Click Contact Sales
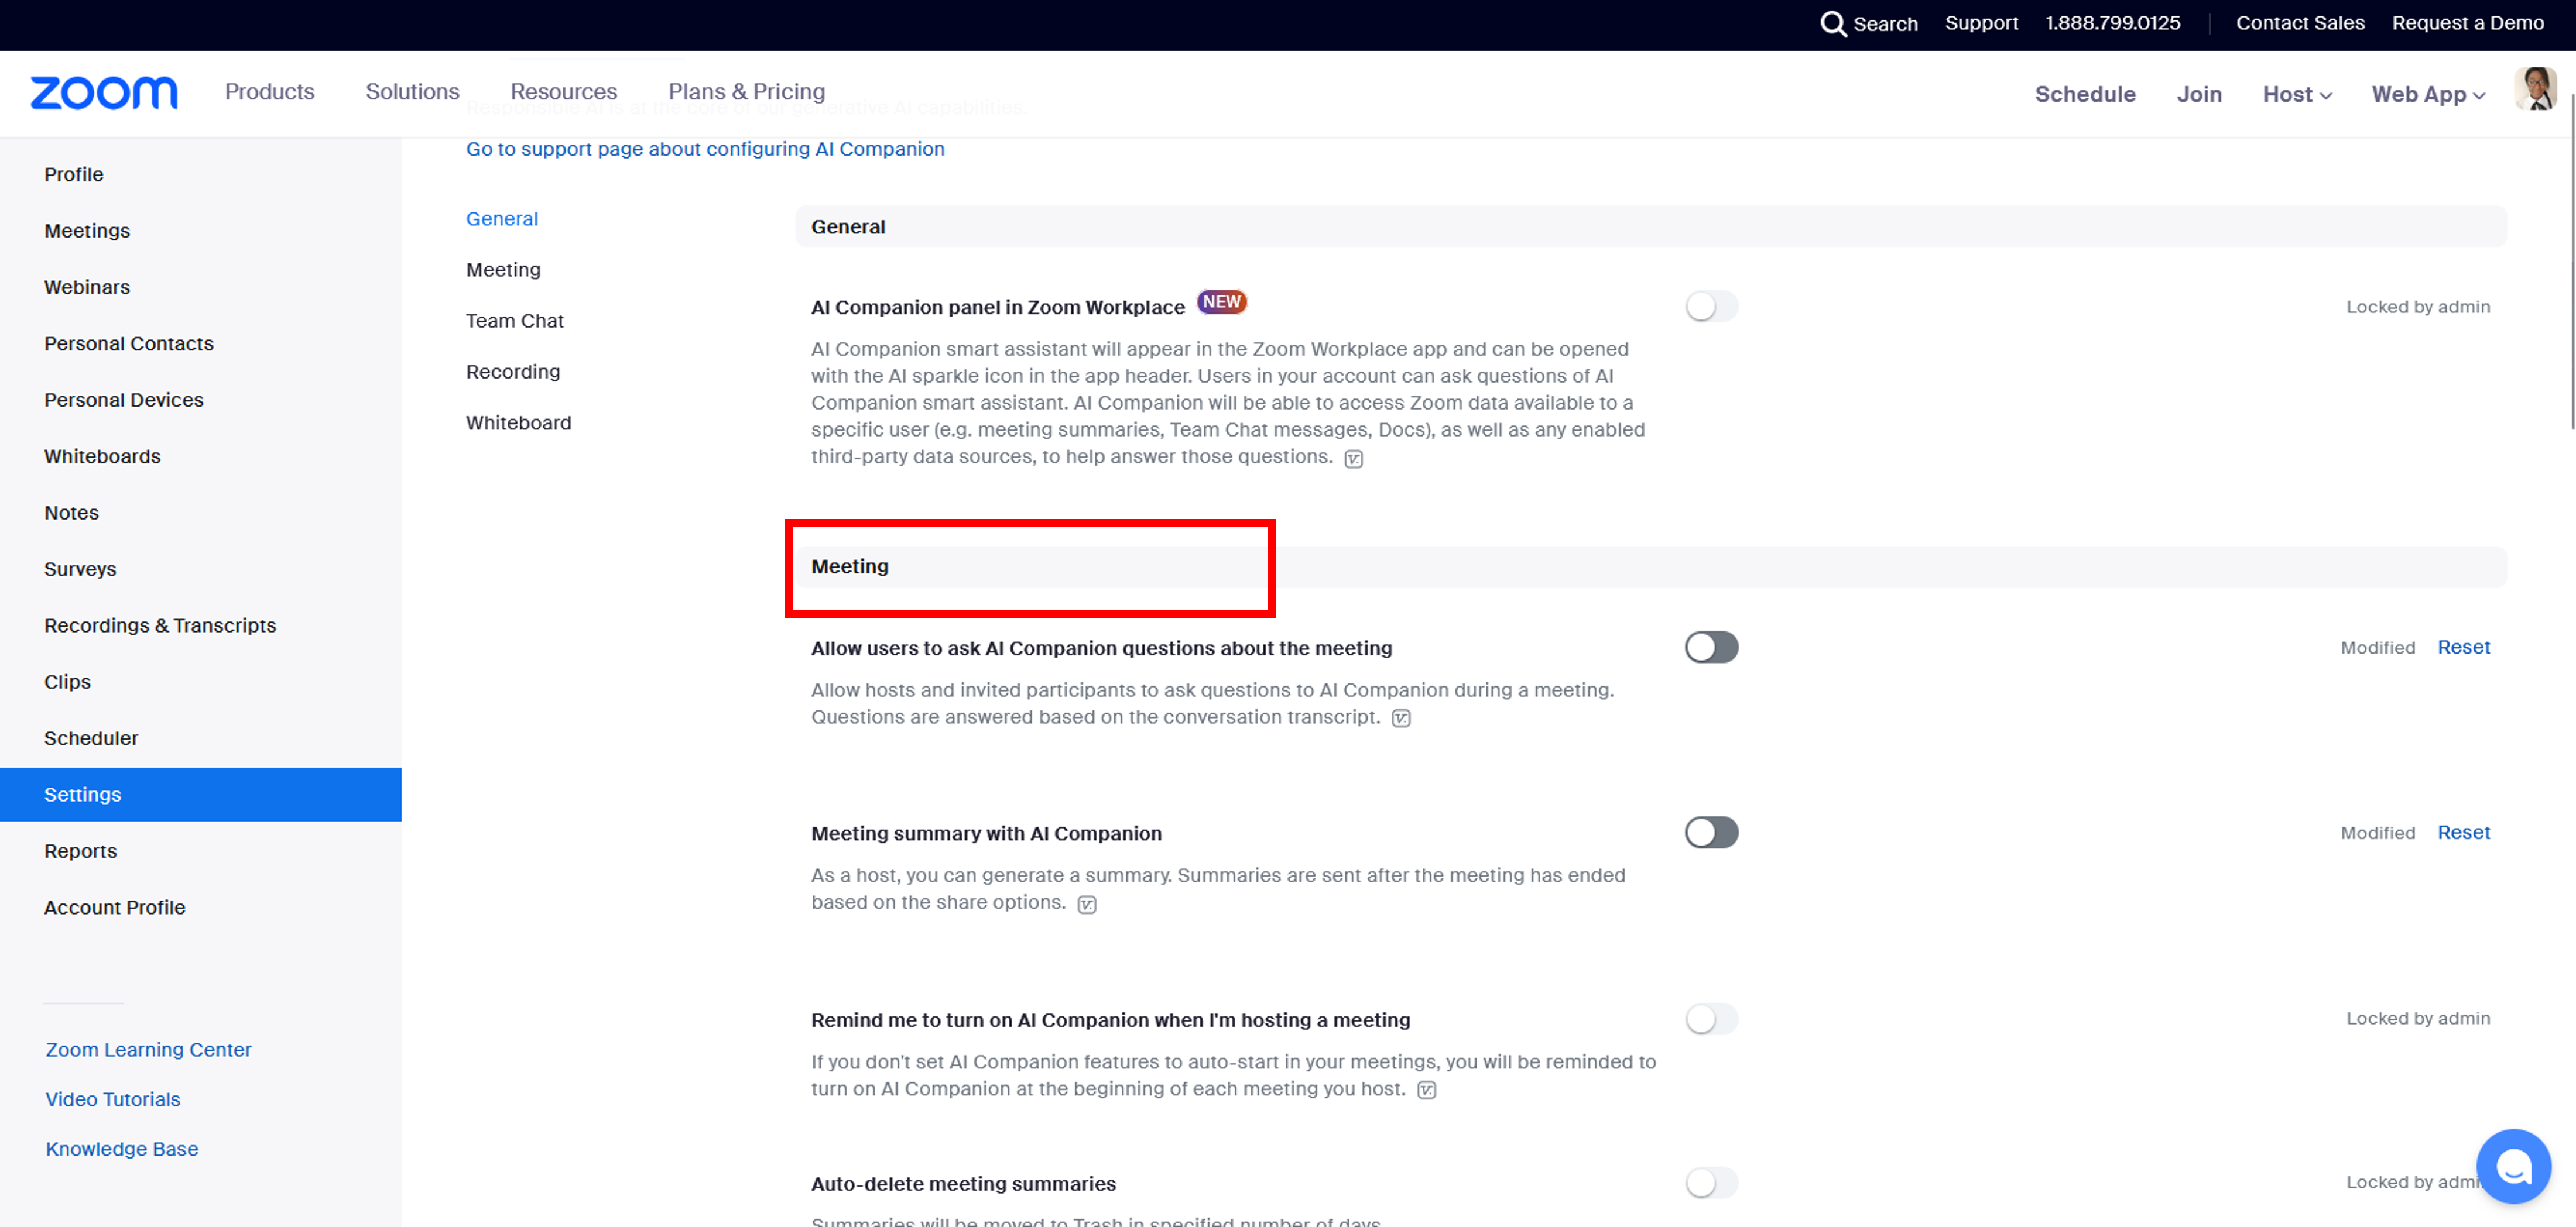Screen dimensions: 2576x1227 pyautogui.click(x=2300, y=23)
